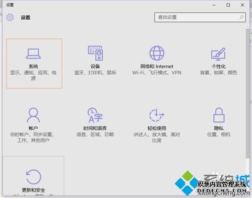Open the 更新和安全 refresh icon
This screenshot has height=198, width=252.
coord(34,177)
